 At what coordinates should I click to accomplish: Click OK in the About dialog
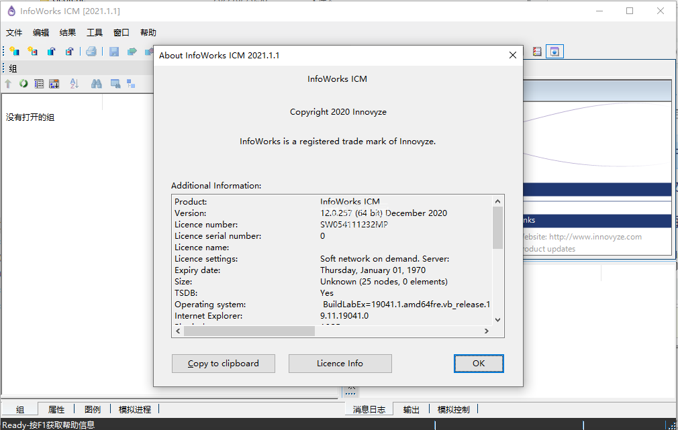[x=479, y=364]
